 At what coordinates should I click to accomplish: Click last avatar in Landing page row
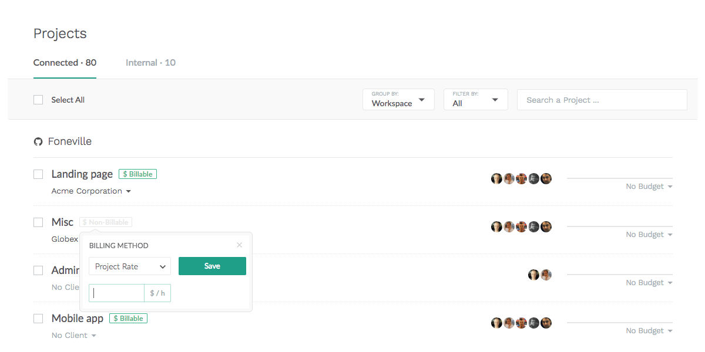point(546,179)
